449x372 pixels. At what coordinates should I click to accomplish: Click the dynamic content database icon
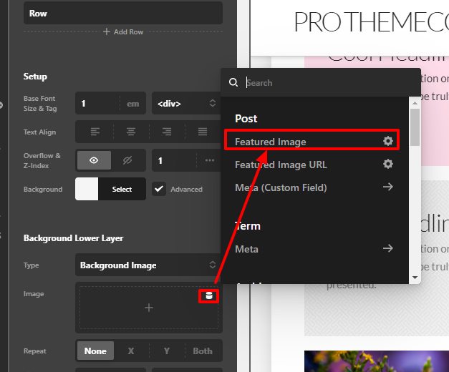pyautogui.click(x=209, y=295)
